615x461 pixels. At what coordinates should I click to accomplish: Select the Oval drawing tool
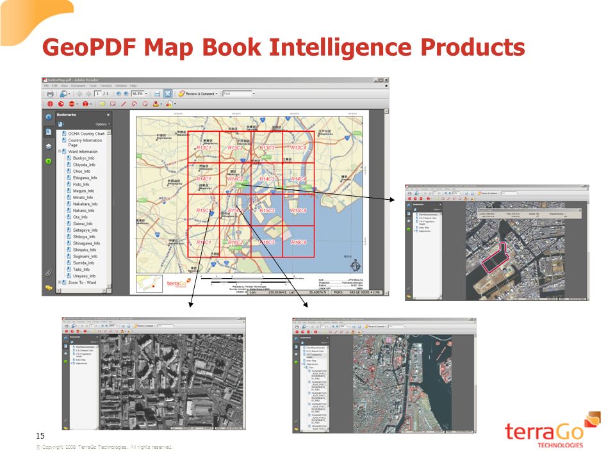(x=145, y=104)
